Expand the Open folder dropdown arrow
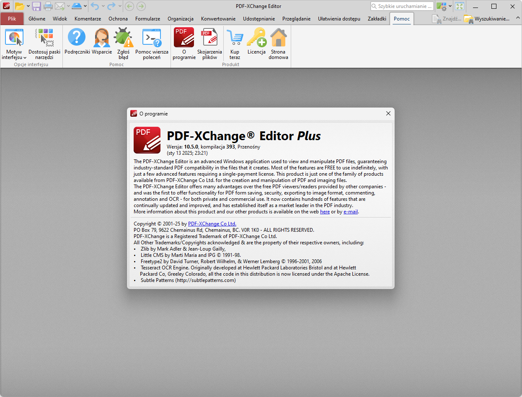Viewport: 522px width, 397px height. coord(28,6)
